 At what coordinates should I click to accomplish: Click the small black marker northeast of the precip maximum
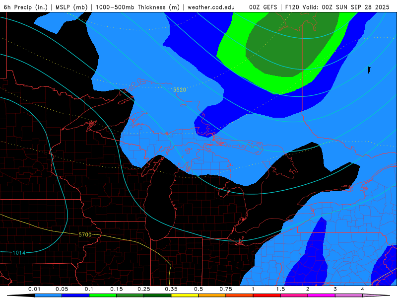pyautogui.click(x=369, y=70)
